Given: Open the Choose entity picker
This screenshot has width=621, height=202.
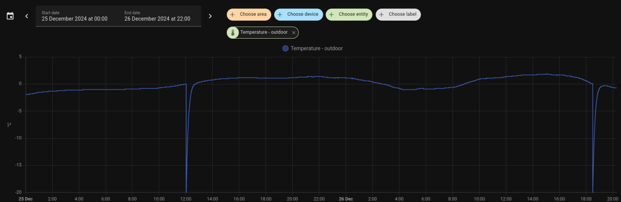Looking at the screenshot, I should [349, 14].
